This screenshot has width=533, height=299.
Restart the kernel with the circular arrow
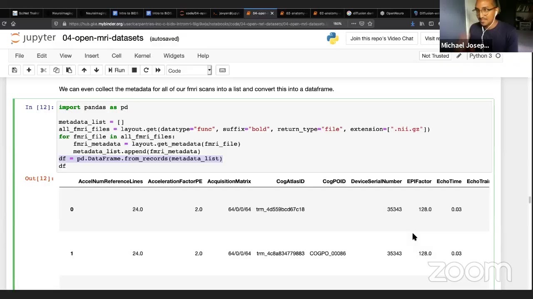[x=146, y=70]
